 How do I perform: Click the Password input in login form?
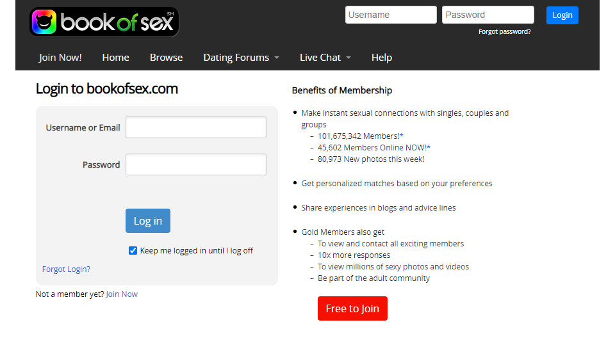click(195, 164)
